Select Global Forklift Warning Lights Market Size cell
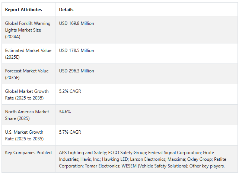The width and height of the screenshot is (239, 176). 23,30
